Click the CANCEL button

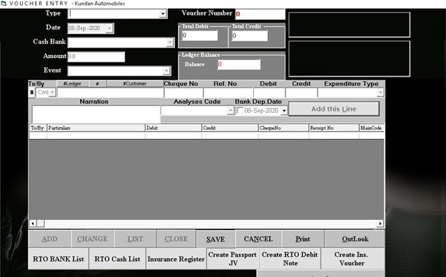tap(258, 239)
